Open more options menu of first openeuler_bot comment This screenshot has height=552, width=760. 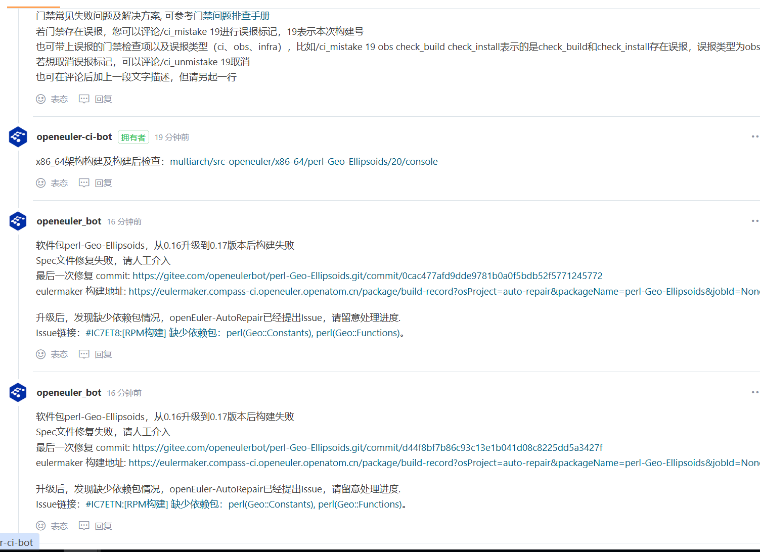click(x=754, y=221)
